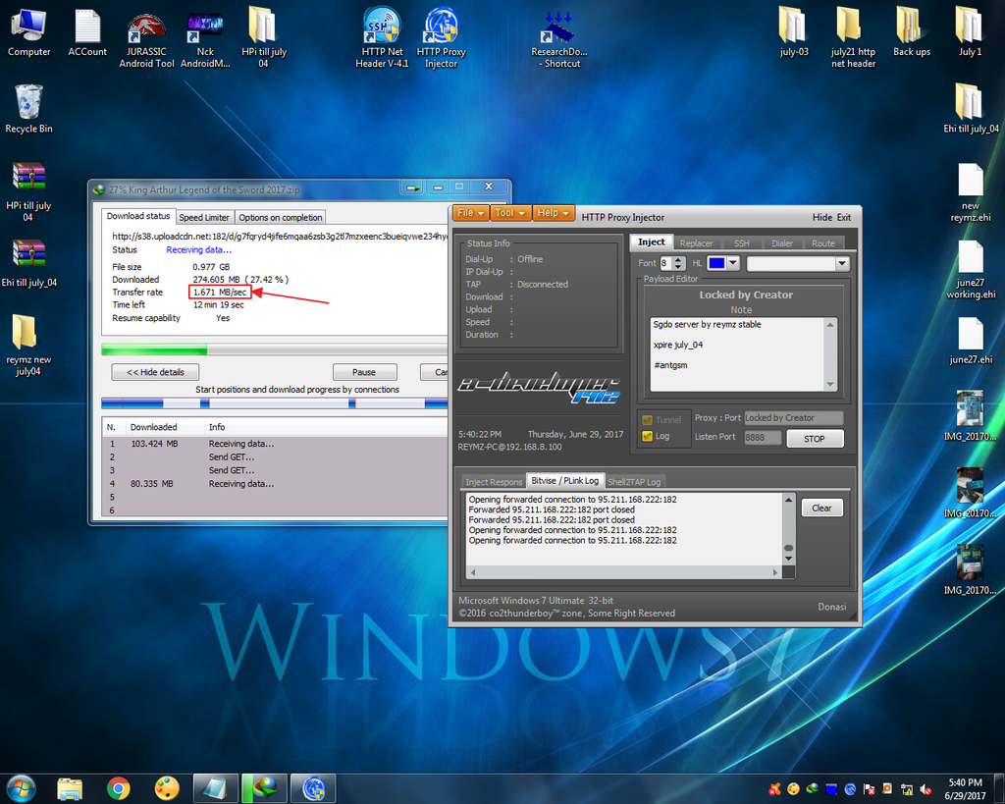Clear the Bitvise log
Screen dimensions: 1005x804
pyautogui.click(x=821, y=508)
